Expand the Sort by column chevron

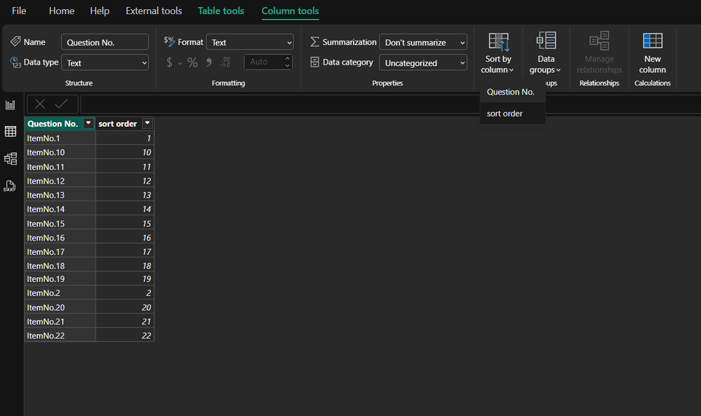point(511,70)
